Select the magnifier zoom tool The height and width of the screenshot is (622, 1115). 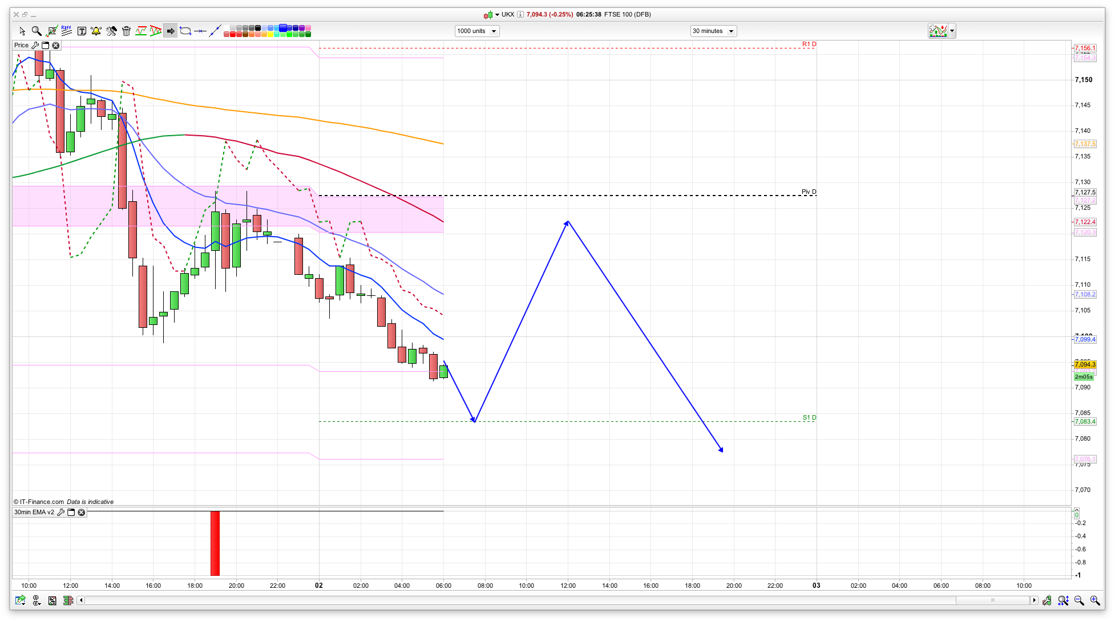[x=37, y=31]
